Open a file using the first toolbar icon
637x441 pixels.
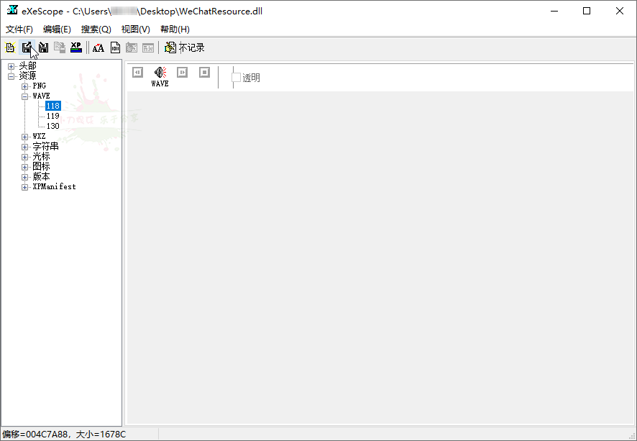[9, 47]
